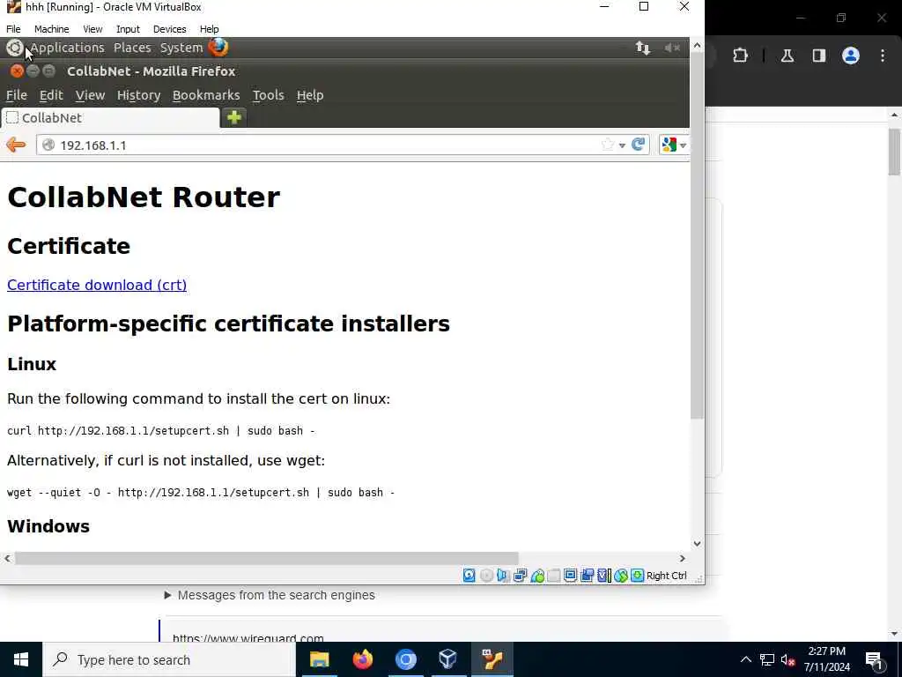This screenshot has height=677, width=902.
Task: Show hidden system tray icons chevron
Action: click(x=745, y=659)
